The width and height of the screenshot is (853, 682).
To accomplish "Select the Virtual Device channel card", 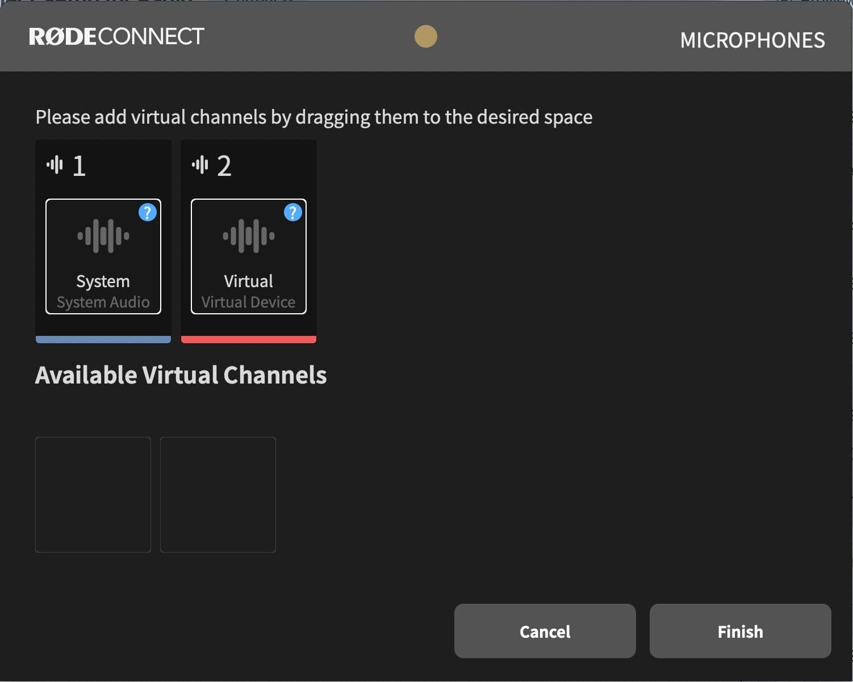I will coord(248,256).
